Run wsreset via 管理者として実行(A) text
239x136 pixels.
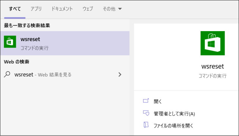point(174,114)
